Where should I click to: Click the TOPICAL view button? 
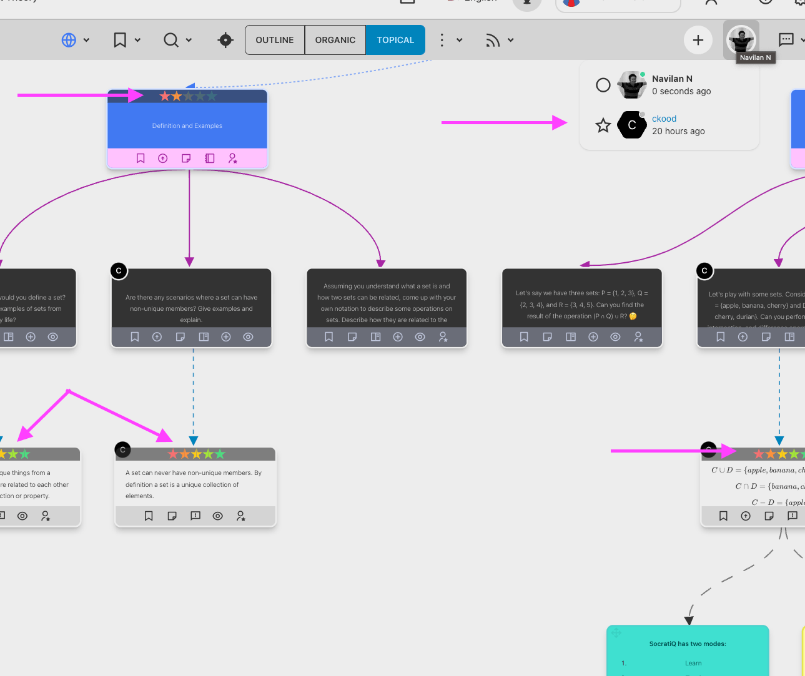coord(395,40)
